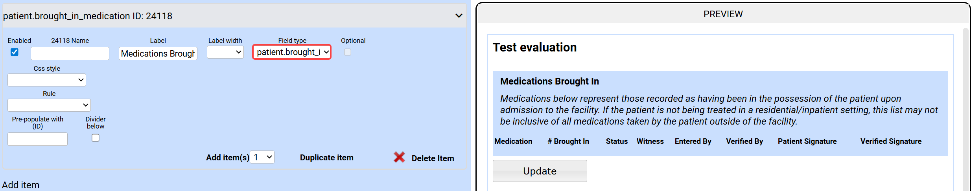Toggle the Optional checkbox
The height and width of the screenshot is (191, 971).
[348, 52]
